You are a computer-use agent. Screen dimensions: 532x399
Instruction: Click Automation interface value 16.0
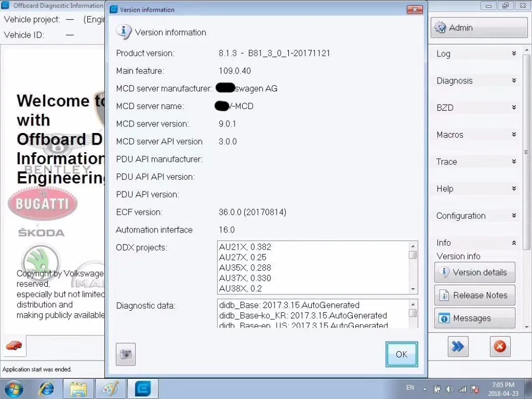pos(227,230)
